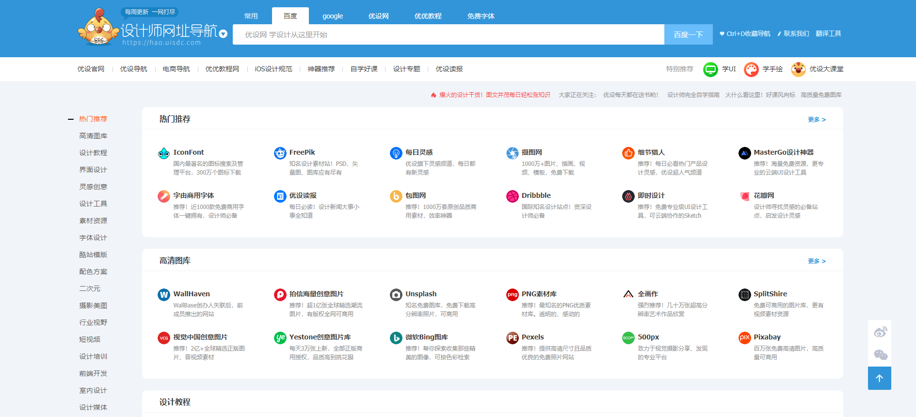Click the WeChat floating icon
The width and height of the screenshot is (916, 417).
coord(880,355)
